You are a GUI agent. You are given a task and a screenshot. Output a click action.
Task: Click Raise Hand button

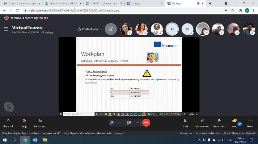[x=219, y=123]
